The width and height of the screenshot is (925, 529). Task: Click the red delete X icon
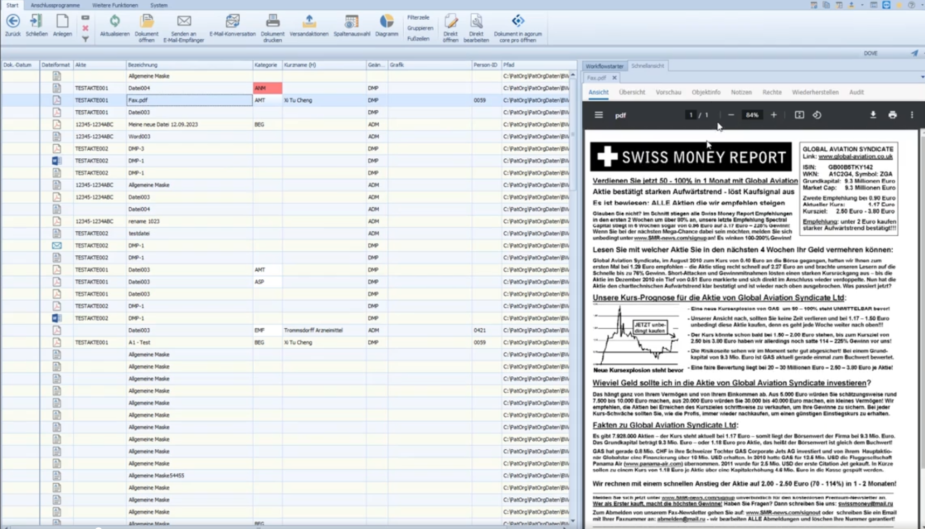click(85, 28)
